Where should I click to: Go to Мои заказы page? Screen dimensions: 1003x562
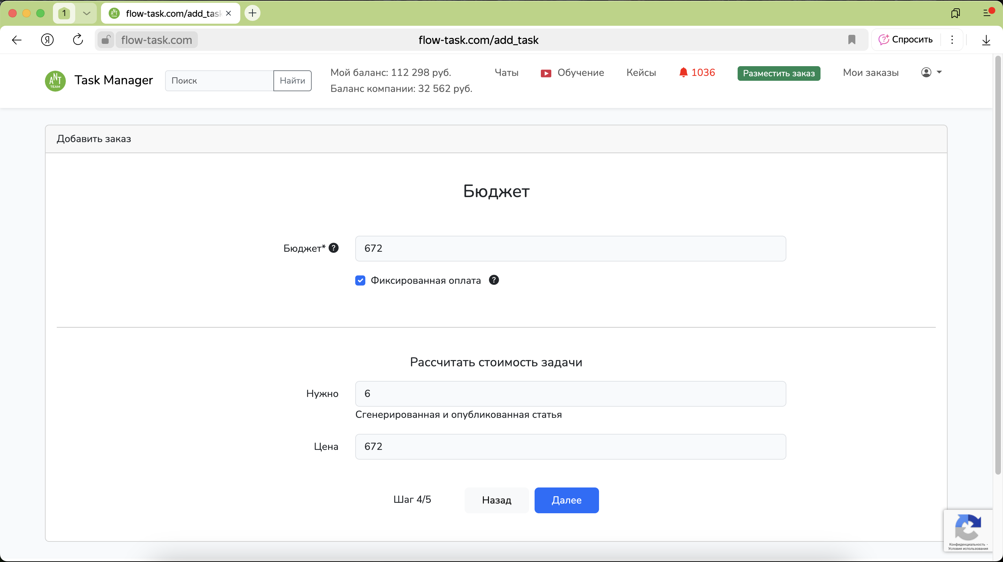[x=871, y=72]
